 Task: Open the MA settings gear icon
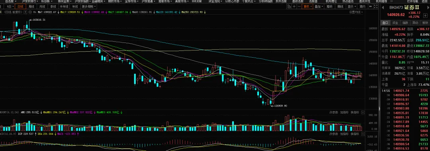click(30, 12)
